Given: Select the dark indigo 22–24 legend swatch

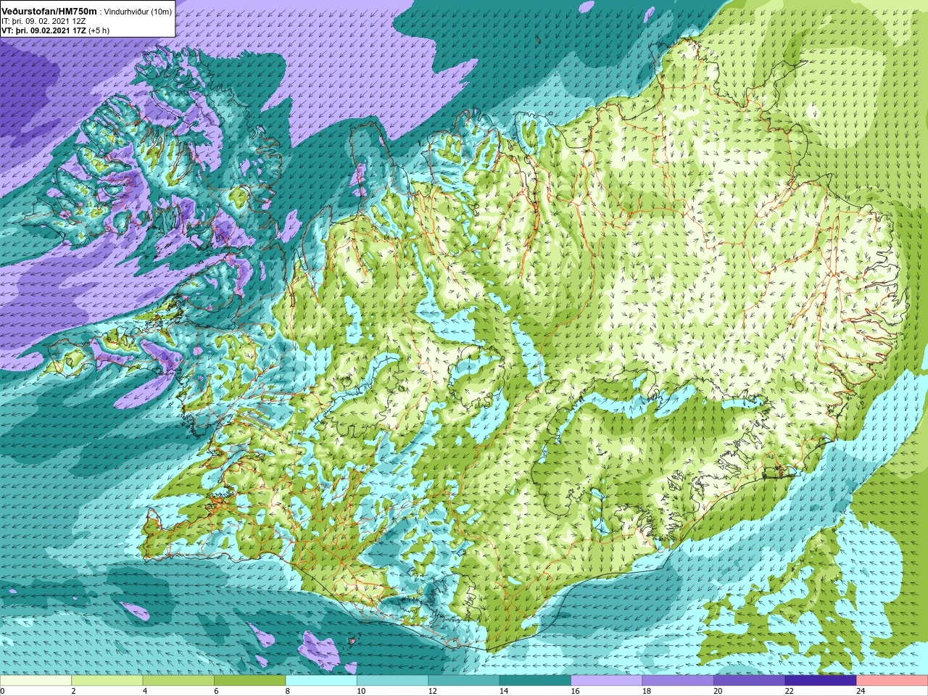Looking at the screenshot, I should point(821,681).
